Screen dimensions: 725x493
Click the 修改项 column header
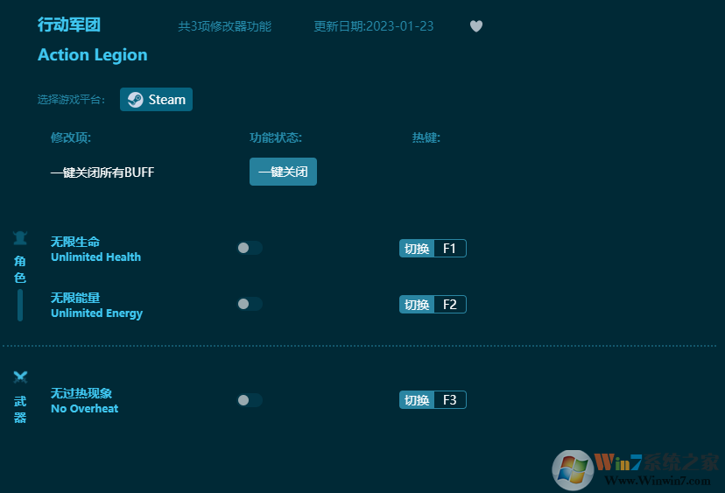pos(71,137)
